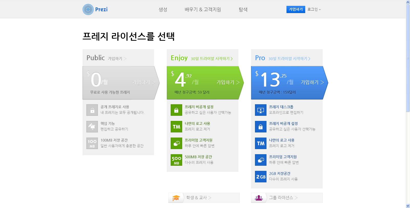Click the graduation cap student icon

pyautogui.click(x=176, y=198)
